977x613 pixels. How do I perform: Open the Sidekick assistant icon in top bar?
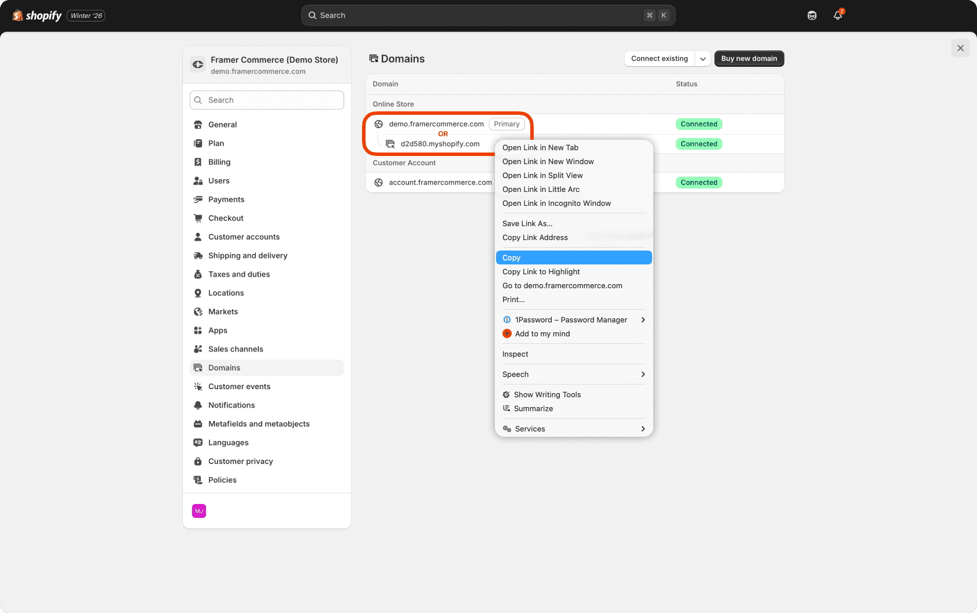point(812,16)
